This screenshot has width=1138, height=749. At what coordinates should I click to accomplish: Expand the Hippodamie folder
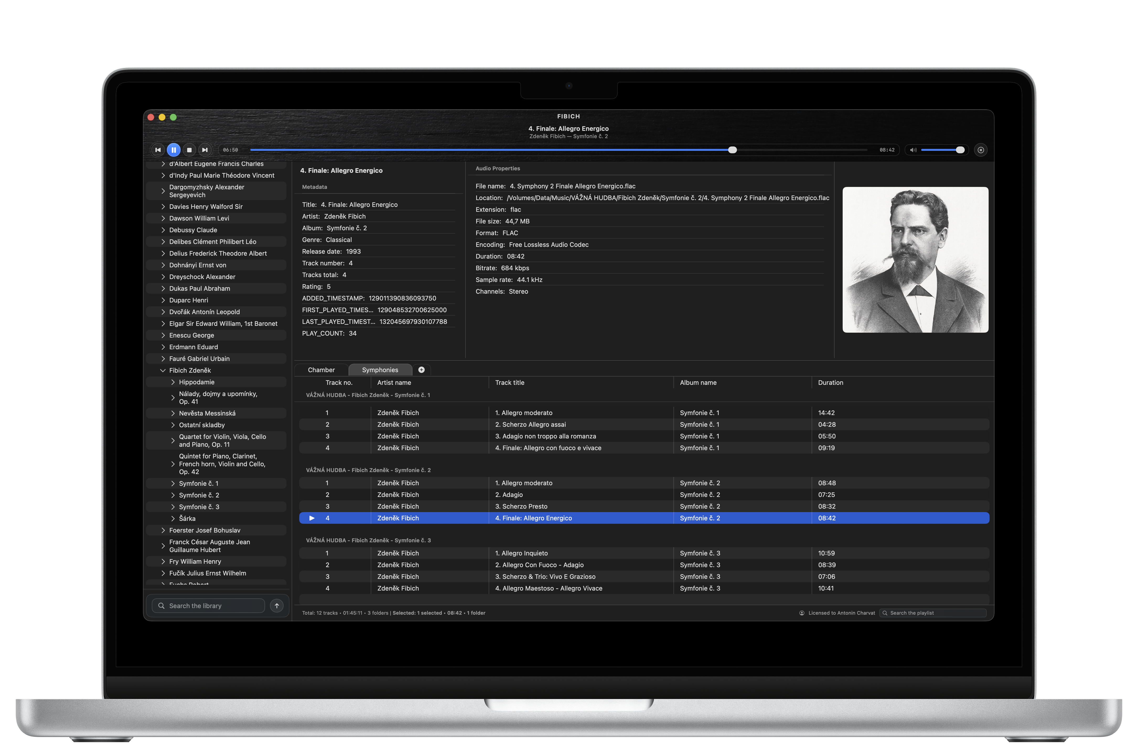pos(173,382)
